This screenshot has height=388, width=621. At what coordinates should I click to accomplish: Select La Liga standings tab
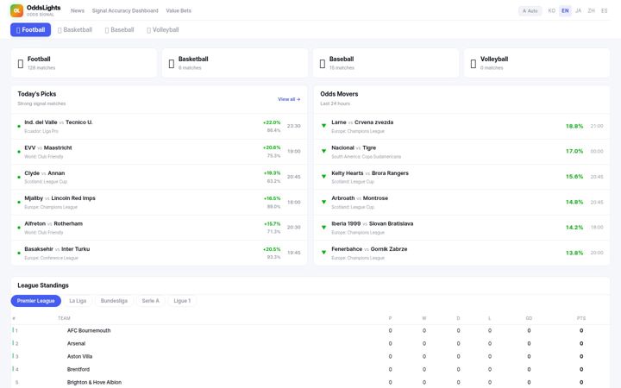78,301
